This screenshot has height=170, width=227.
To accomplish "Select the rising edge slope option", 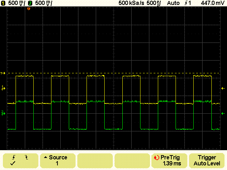I will pos(14,157).
